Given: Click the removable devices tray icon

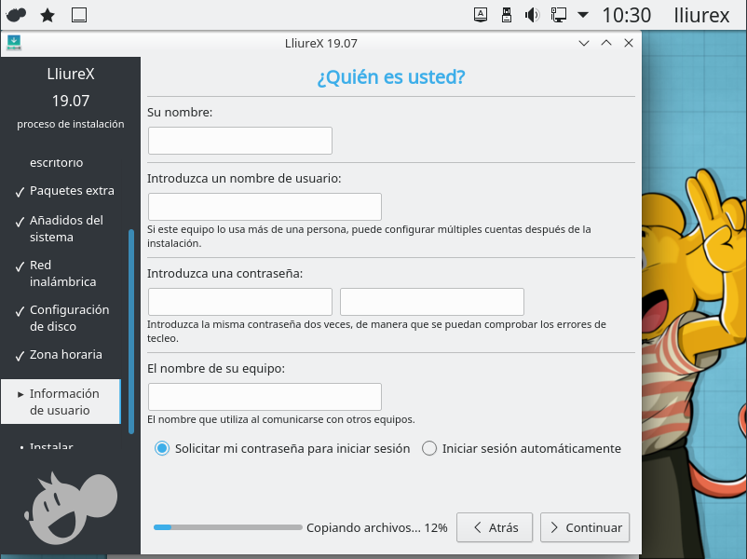Looking at the screenshot, I should (507, 15).
